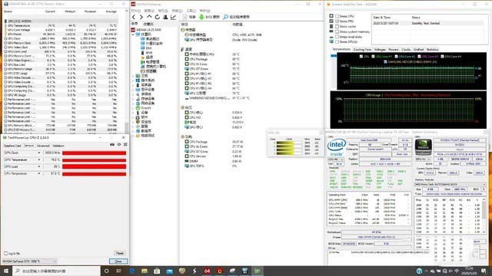The image size is (492, 276).
Task: Click Windows taskbar search box
Action: coord(56,271)
